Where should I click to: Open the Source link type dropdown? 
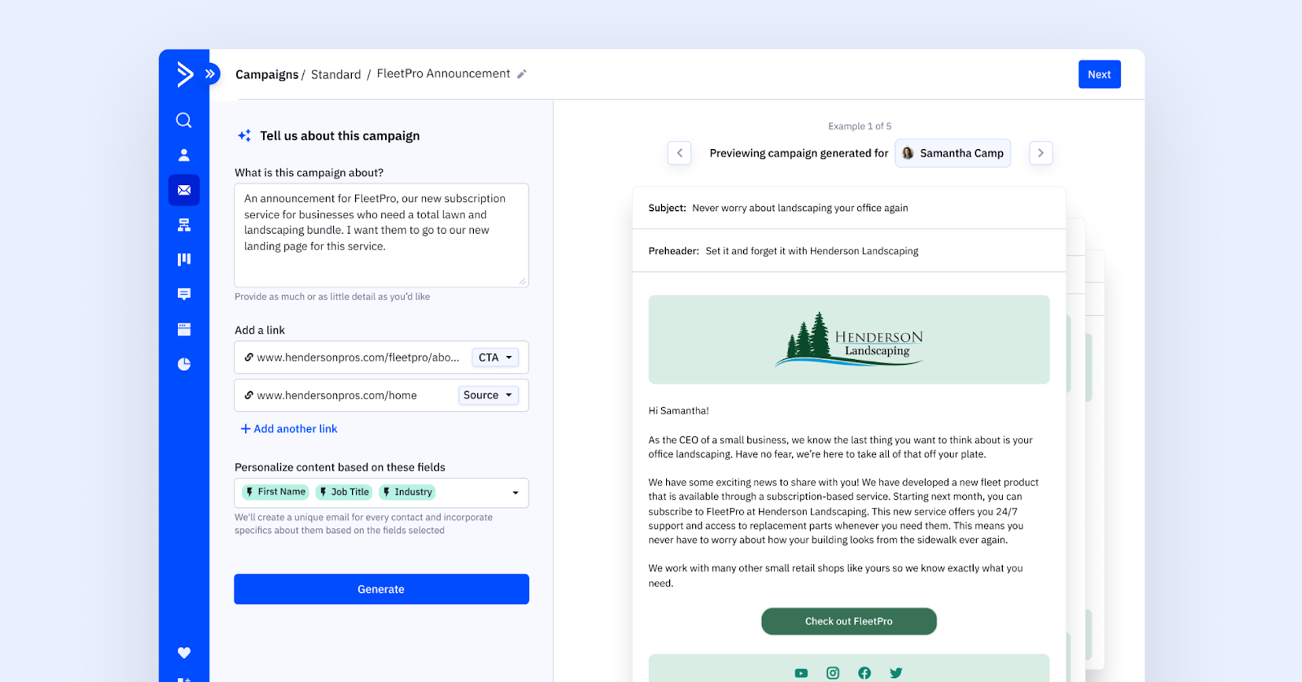488,395
